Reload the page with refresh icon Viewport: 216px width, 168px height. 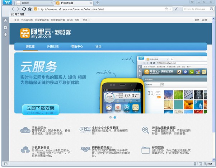point(24,9)
